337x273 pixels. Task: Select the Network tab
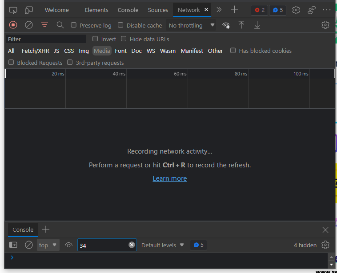[189, 10]
